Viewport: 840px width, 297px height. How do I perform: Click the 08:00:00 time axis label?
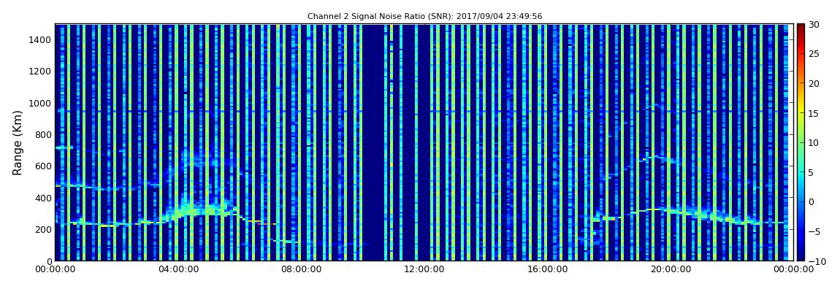point(300,269)
